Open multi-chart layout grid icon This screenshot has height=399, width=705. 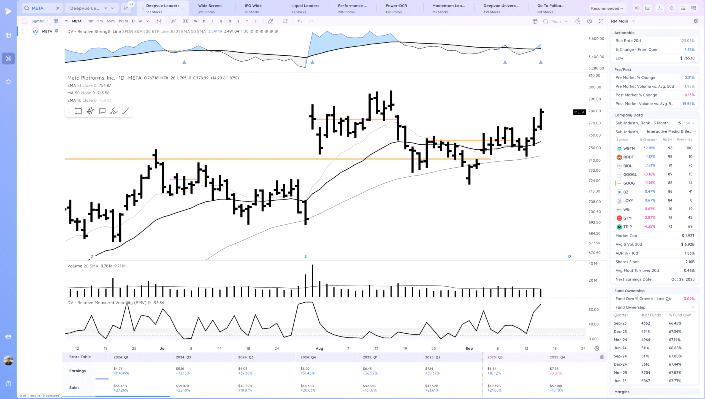pyautogui.click(x=185, y=21)
